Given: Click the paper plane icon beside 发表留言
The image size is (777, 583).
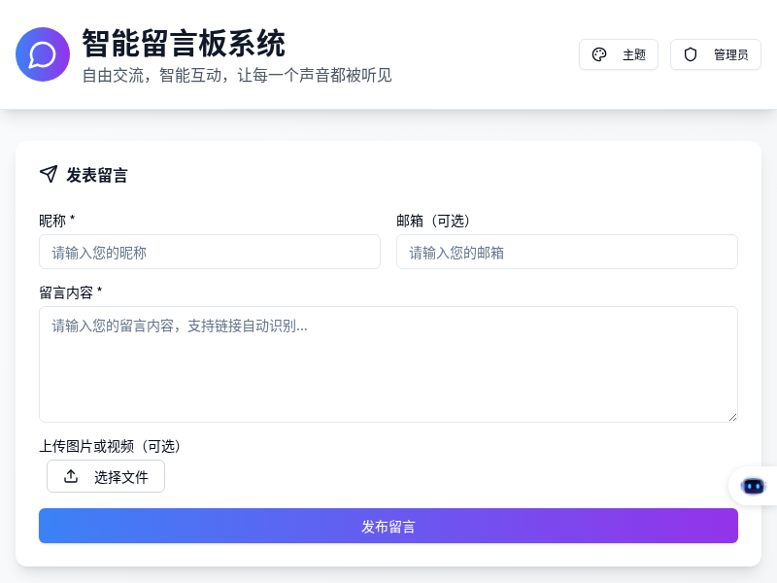Looking at the screenshot, I should point(48,174).
